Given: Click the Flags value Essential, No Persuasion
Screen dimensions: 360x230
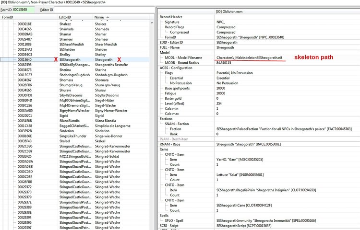Looking at the screenshot, I should click(234, 73).
